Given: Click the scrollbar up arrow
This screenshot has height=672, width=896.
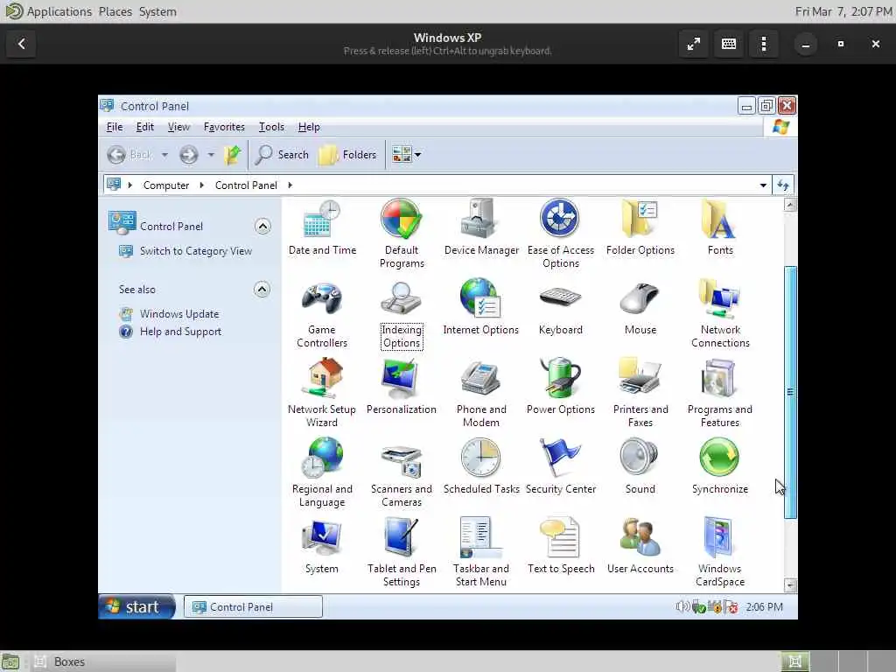Looking at the screenshot, I should click(790, 205).
